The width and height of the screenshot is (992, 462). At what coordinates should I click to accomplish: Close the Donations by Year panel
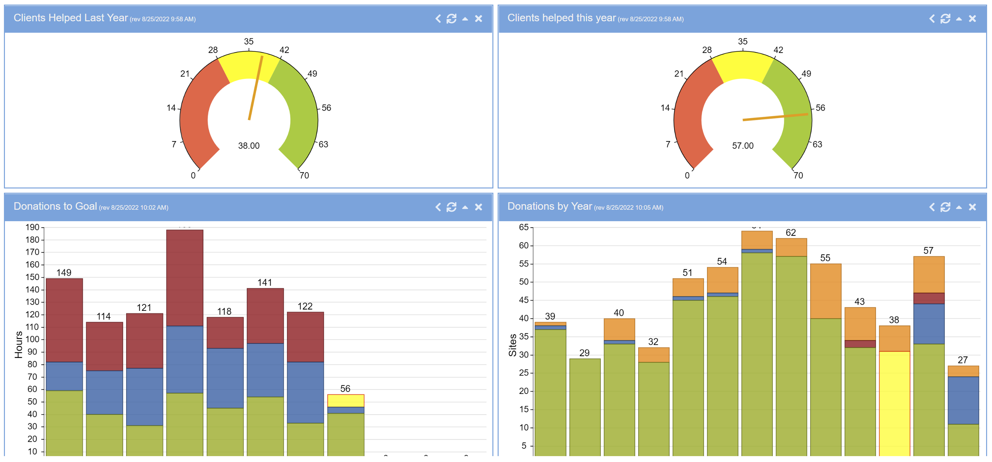(972, 207)
